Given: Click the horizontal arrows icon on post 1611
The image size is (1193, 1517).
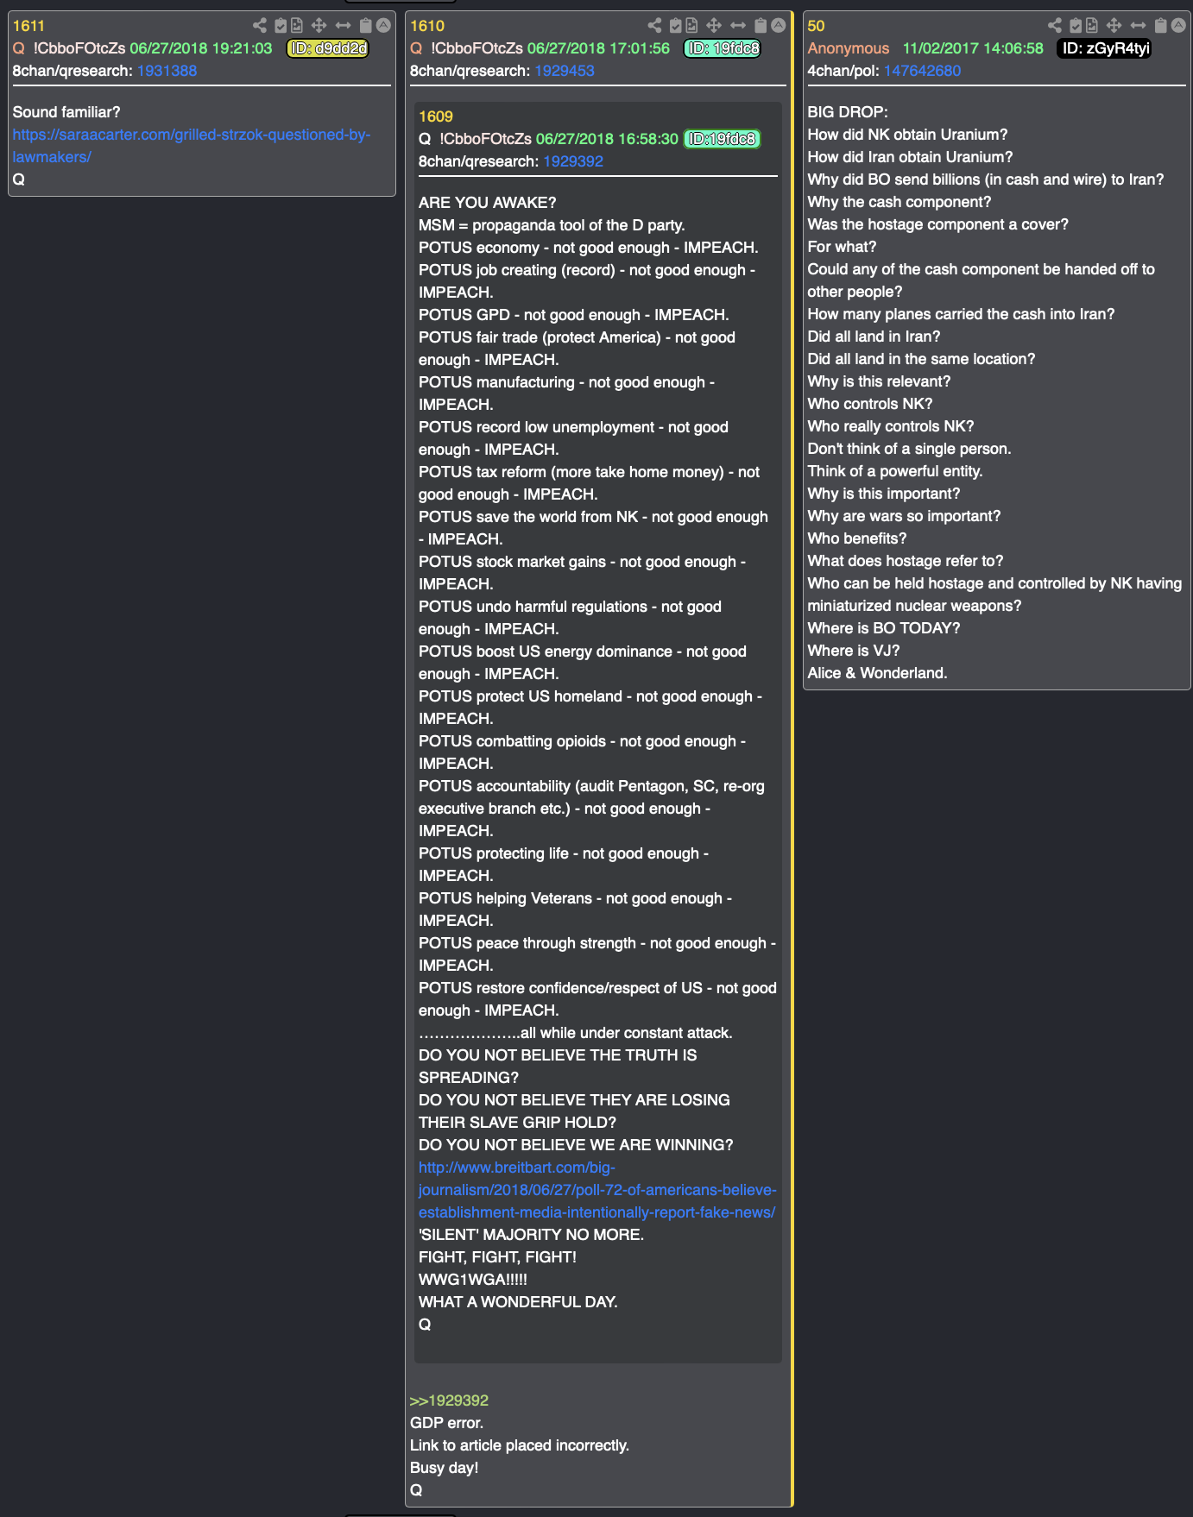Looking at the screenshot, I should coord(344,25).
